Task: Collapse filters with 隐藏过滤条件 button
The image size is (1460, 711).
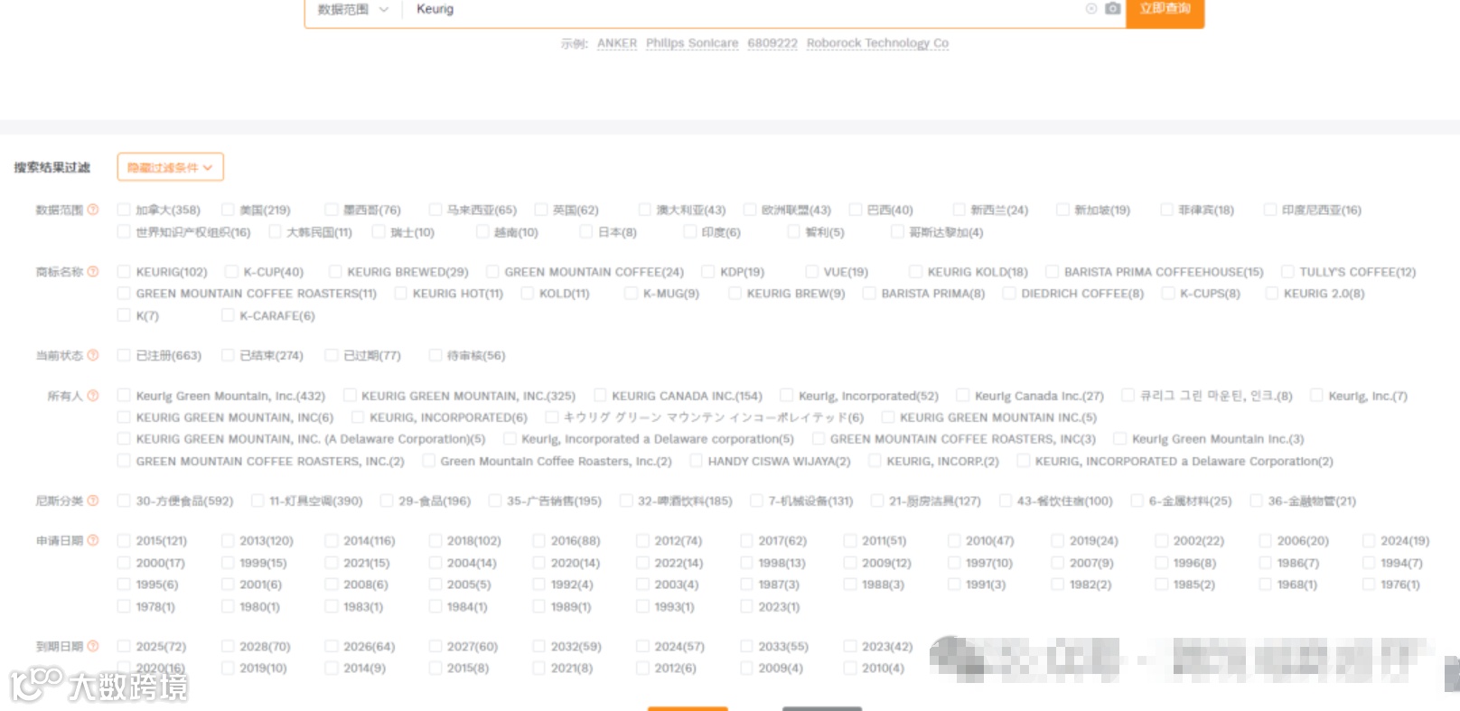Action: pyautogui.click(x=170, y=167)
